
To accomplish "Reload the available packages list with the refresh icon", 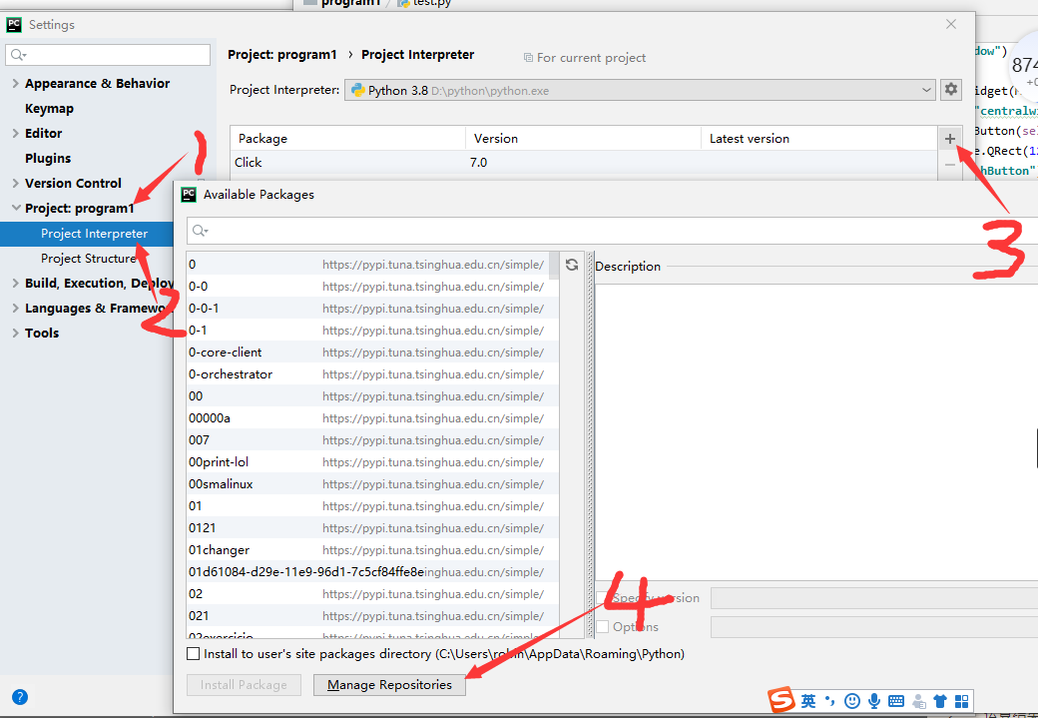I will [572, 265].
